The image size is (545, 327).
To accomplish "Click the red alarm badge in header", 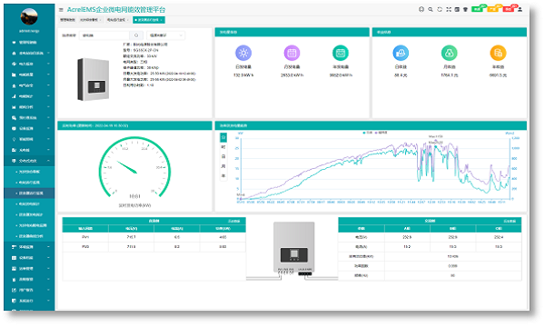I will click(x=510, y=8).
